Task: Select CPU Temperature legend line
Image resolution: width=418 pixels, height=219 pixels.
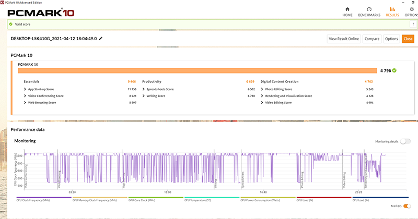Action: (212, 199)
